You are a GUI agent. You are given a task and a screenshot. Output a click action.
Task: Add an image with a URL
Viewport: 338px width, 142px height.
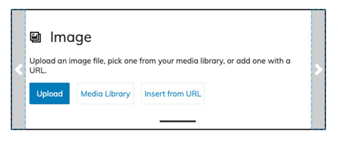pyautogui.click(x=173, y=94)
